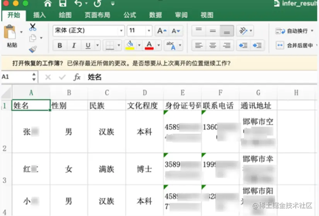Select column D header
The height and width of the screenshot is (216, 319).
click(145, 93)
